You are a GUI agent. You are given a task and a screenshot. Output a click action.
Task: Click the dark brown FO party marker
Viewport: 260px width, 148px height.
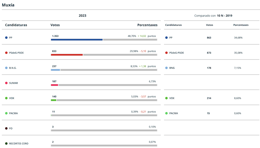point(6,128)
